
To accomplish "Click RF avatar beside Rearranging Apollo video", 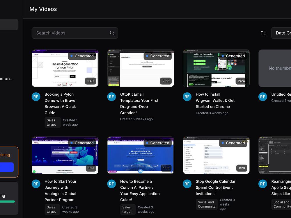I will (263, 184).
